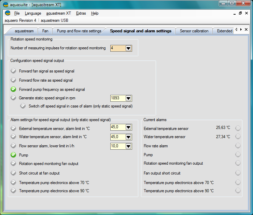The width and height of the screenshot is (253, 215).
Task: Switch to the aquastream tab
Action: (24, 31)
